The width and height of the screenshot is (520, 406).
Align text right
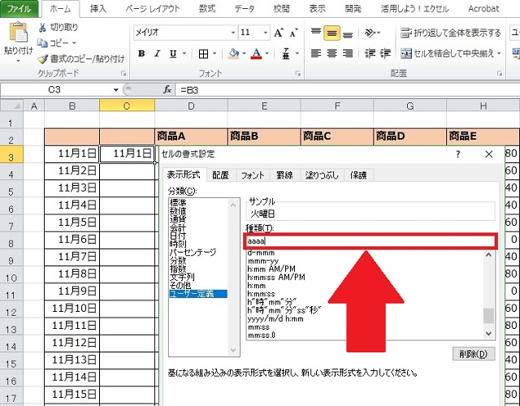(x=348, y=53)
